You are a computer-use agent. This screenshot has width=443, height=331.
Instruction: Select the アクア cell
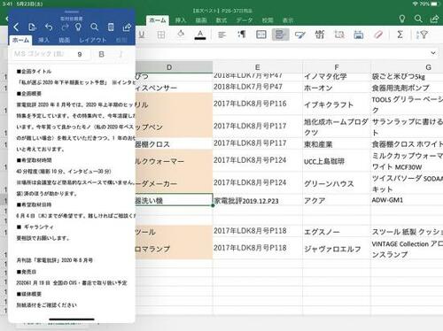pos(337,201)
